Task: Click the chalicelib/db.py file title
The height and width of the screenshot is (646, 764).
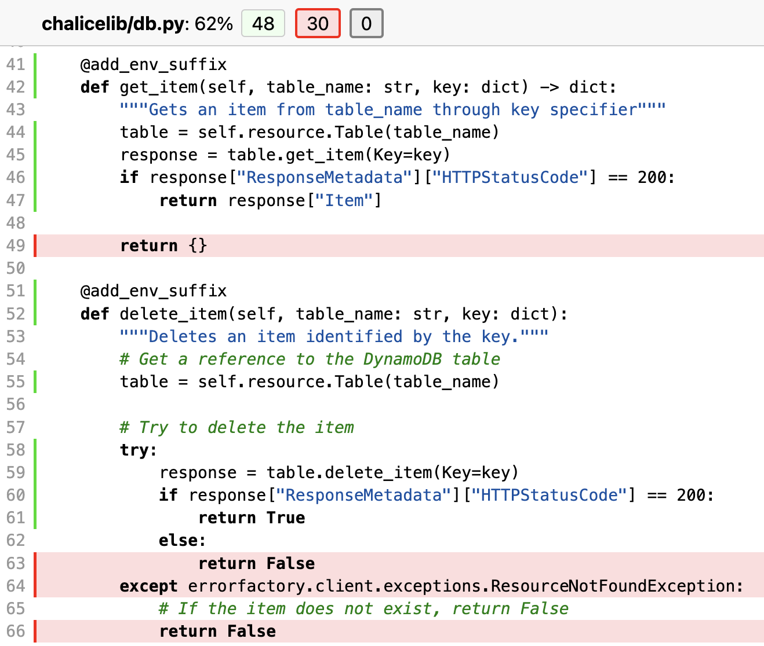Action: [114, 24]
